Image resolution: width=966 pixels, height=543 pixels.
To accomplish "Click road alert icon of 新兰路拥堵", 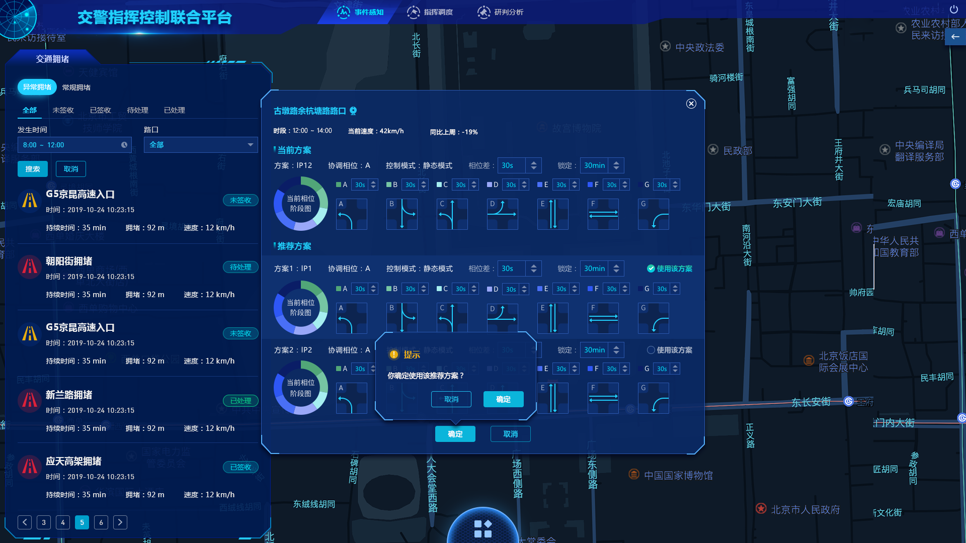I will click(x=30, y=400).
